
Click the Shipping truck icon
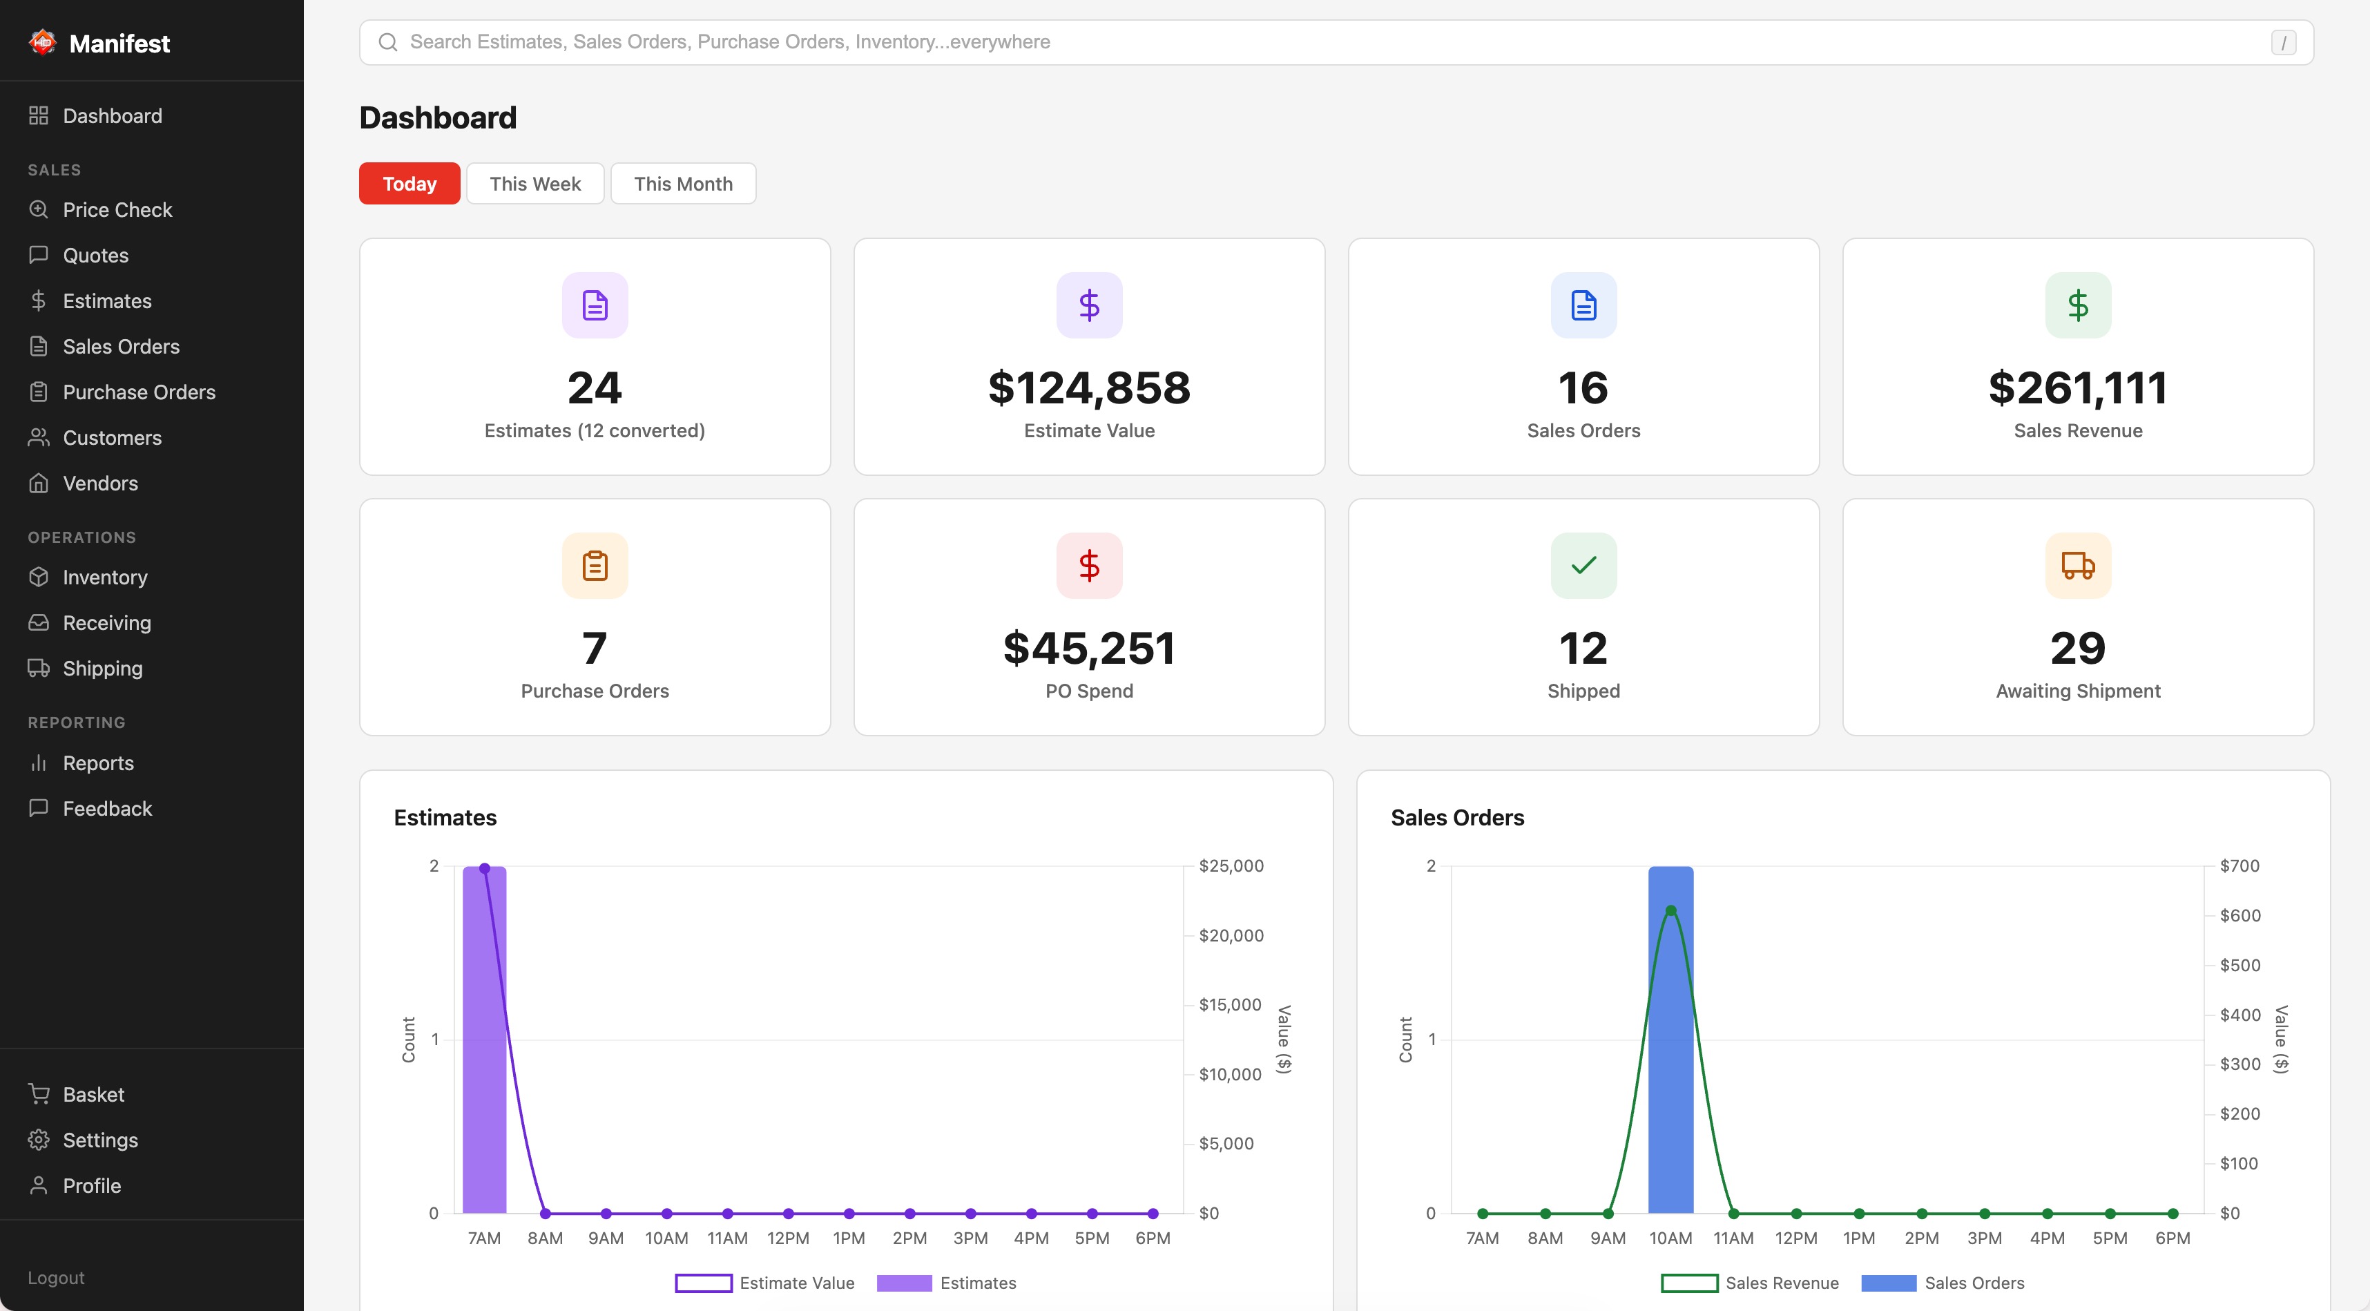tap(39, 668)
